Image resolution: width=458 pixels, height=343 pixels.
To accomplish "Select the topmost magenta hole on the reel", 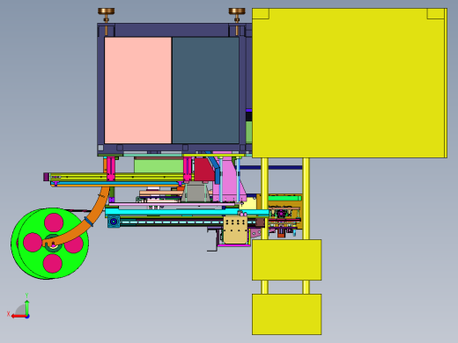I will (x=54, y=223).
